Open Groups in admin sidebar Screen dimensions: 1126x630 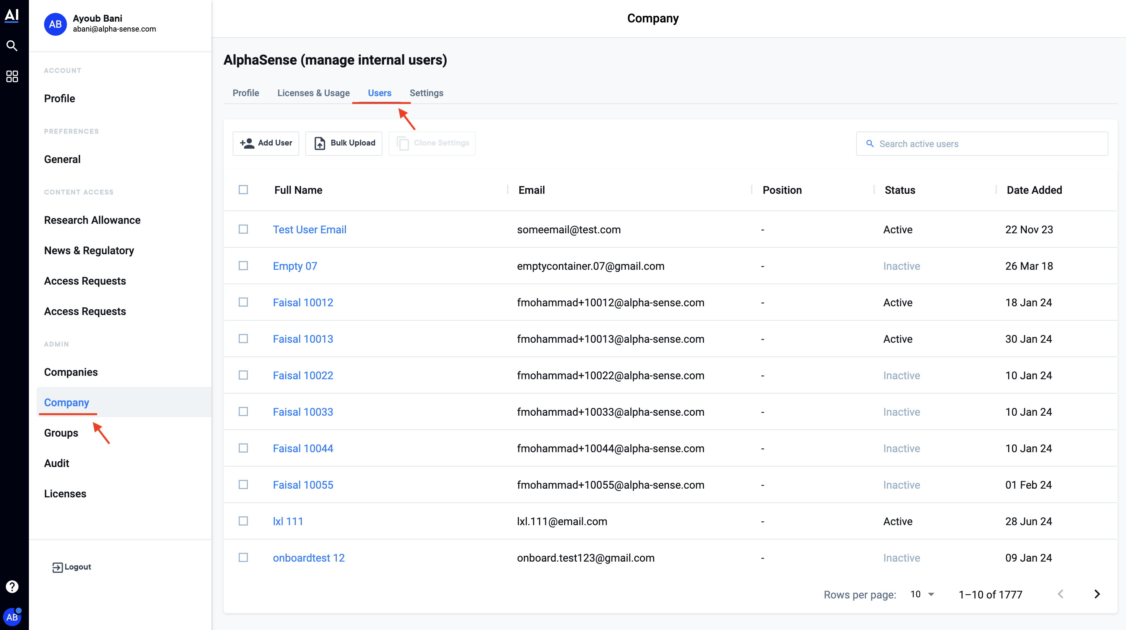click(61, 433)
